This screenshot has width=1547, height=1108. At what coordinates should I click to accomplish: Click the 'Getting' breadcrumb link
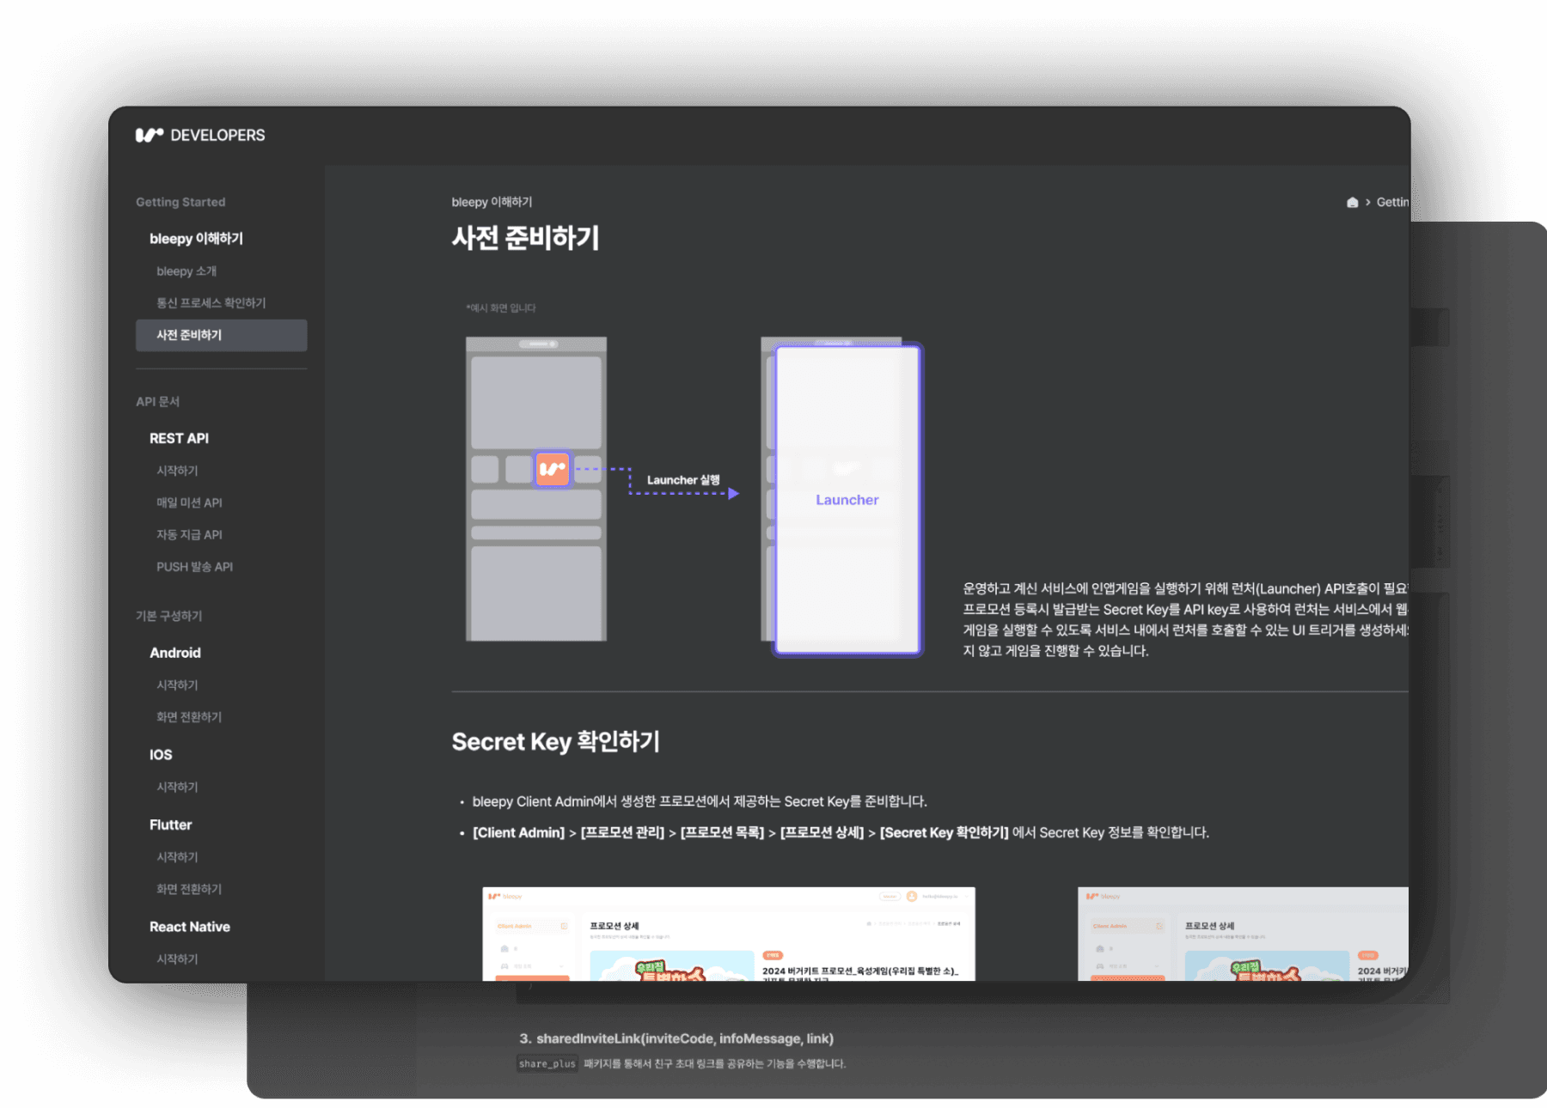coord(1392,202)
